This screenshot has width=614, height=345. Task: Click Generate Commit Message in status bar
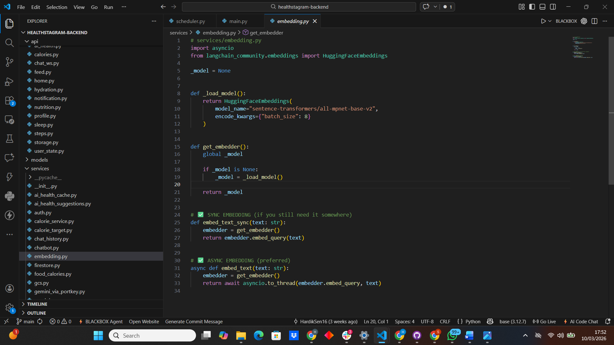[194, 322]
